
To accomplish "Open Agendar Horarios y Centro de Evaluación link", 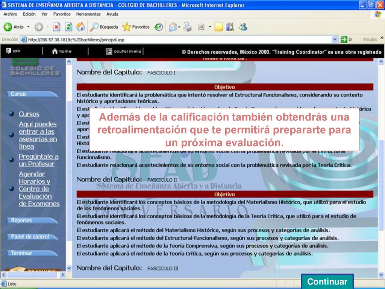I will tap(39, 189).
